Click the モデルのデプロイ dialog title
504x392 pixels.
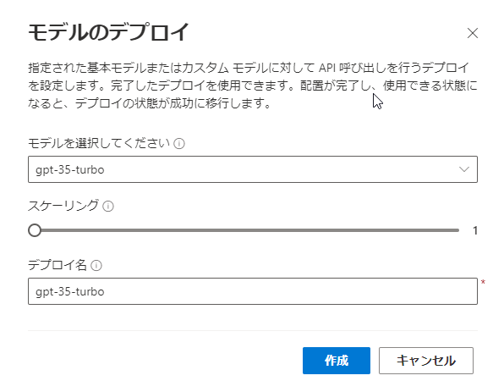coord(108,32)
